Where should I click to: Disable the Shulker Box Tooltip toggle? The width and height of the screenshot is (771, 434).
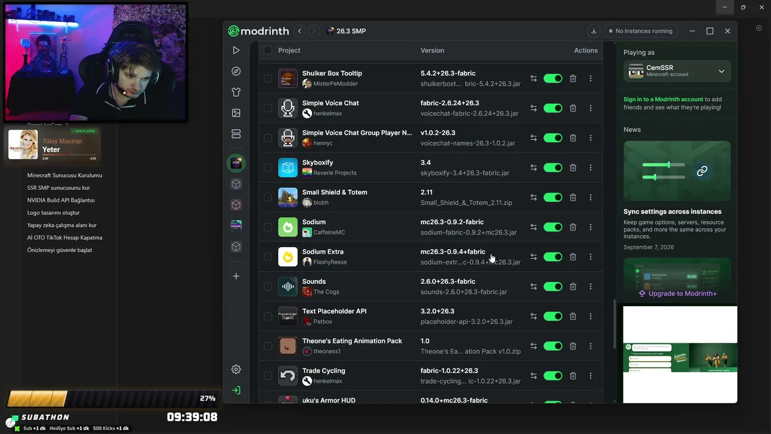553,78
